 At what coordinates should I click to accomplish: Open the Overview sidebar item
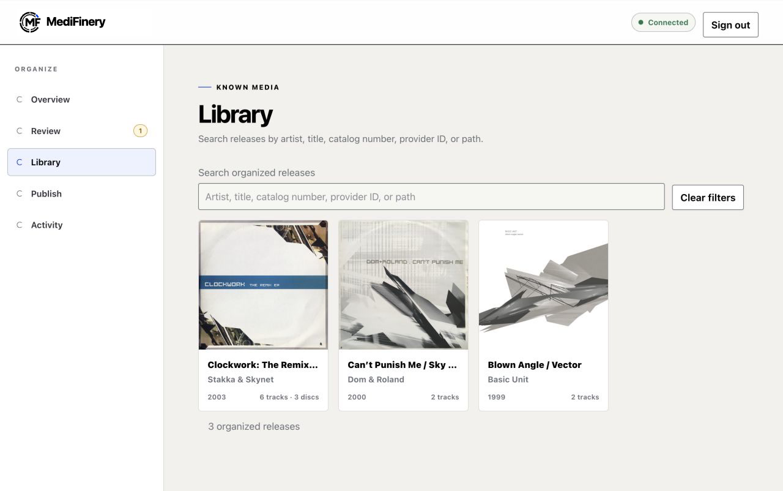(81, 100)
